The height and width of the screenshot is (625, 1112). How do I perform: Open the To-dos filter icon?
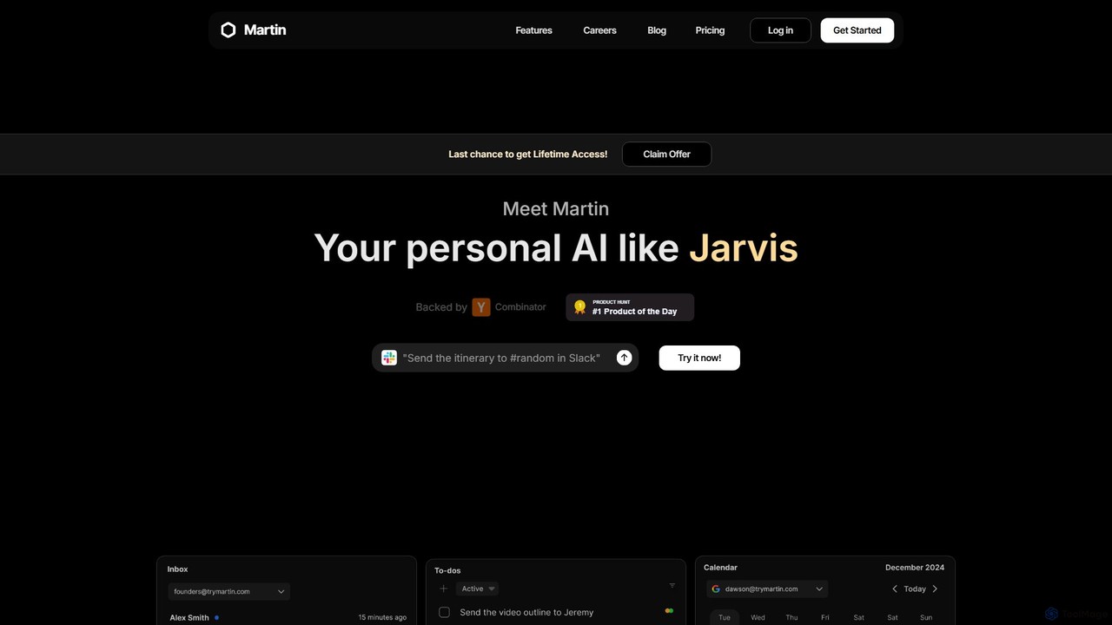click(672, 586)
